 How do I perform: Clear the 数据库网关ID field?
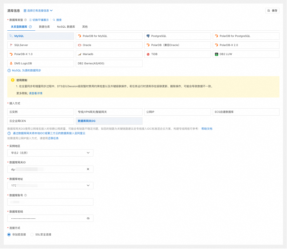pos(88,169)
